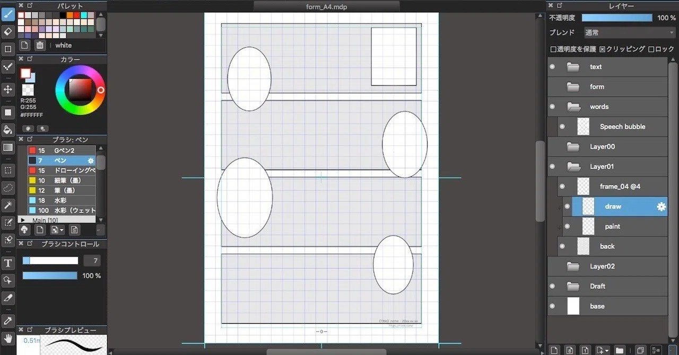Delete the selected palette color via trash

point(40,45)
